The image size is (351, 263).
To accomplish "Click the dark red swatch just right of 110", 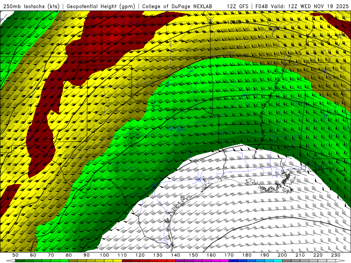I will coord(126,261).
